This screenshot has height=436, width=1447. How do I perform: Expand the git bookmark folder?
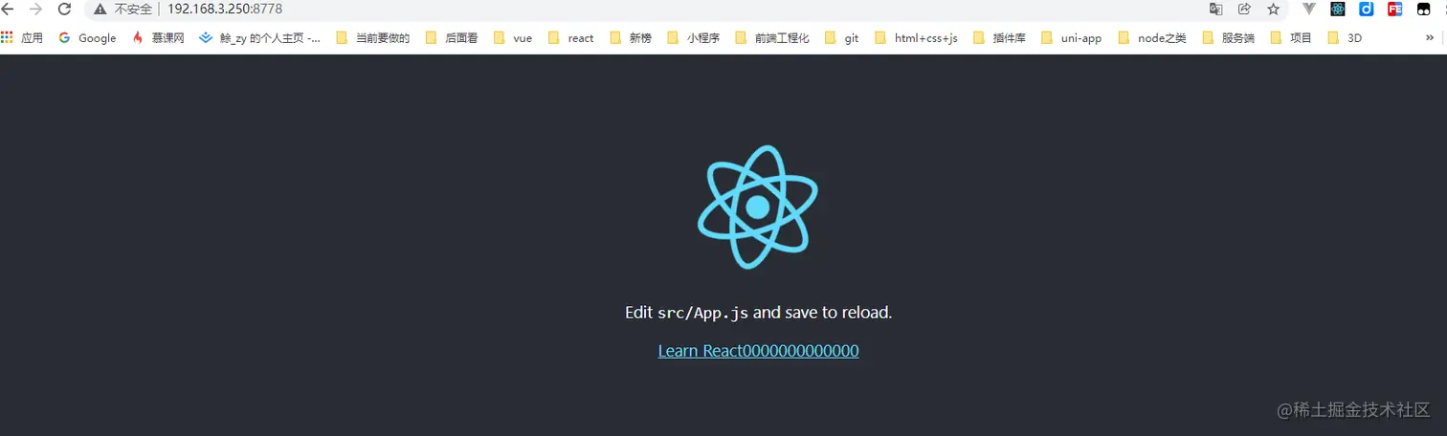(841, 38)
